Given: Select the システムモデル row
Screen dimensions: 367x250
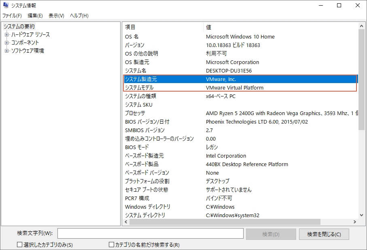Looking at the screenshot, I should [x=240, y=88].
